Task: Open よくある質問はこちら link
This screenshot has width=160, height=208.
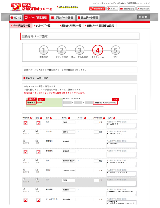Action: pyautogui.click(x=68, y=7)
